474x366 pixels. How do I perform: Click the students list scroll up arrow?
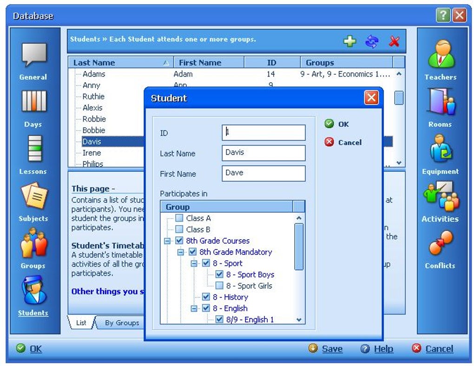[x=399, y=74]
